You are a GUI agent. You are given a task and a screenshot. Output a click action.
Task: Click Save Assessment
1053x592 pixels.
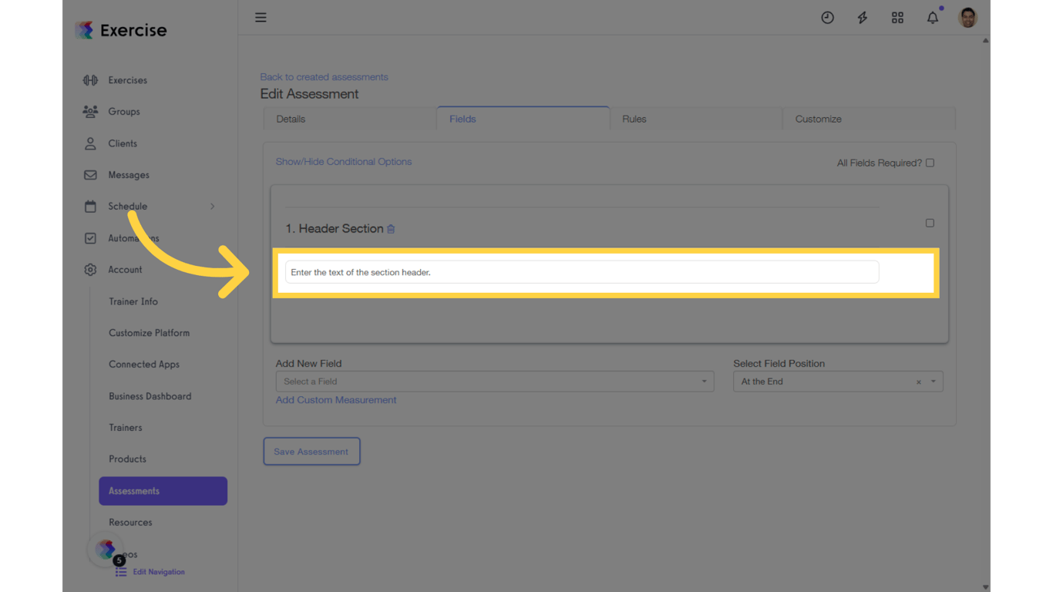(x=311, y=451)
